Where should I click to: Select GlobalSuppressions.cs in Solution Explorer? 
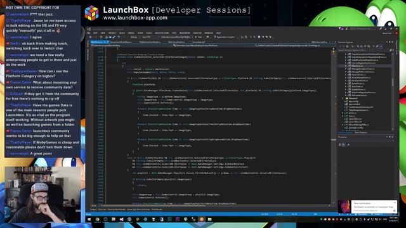point(358,110)
